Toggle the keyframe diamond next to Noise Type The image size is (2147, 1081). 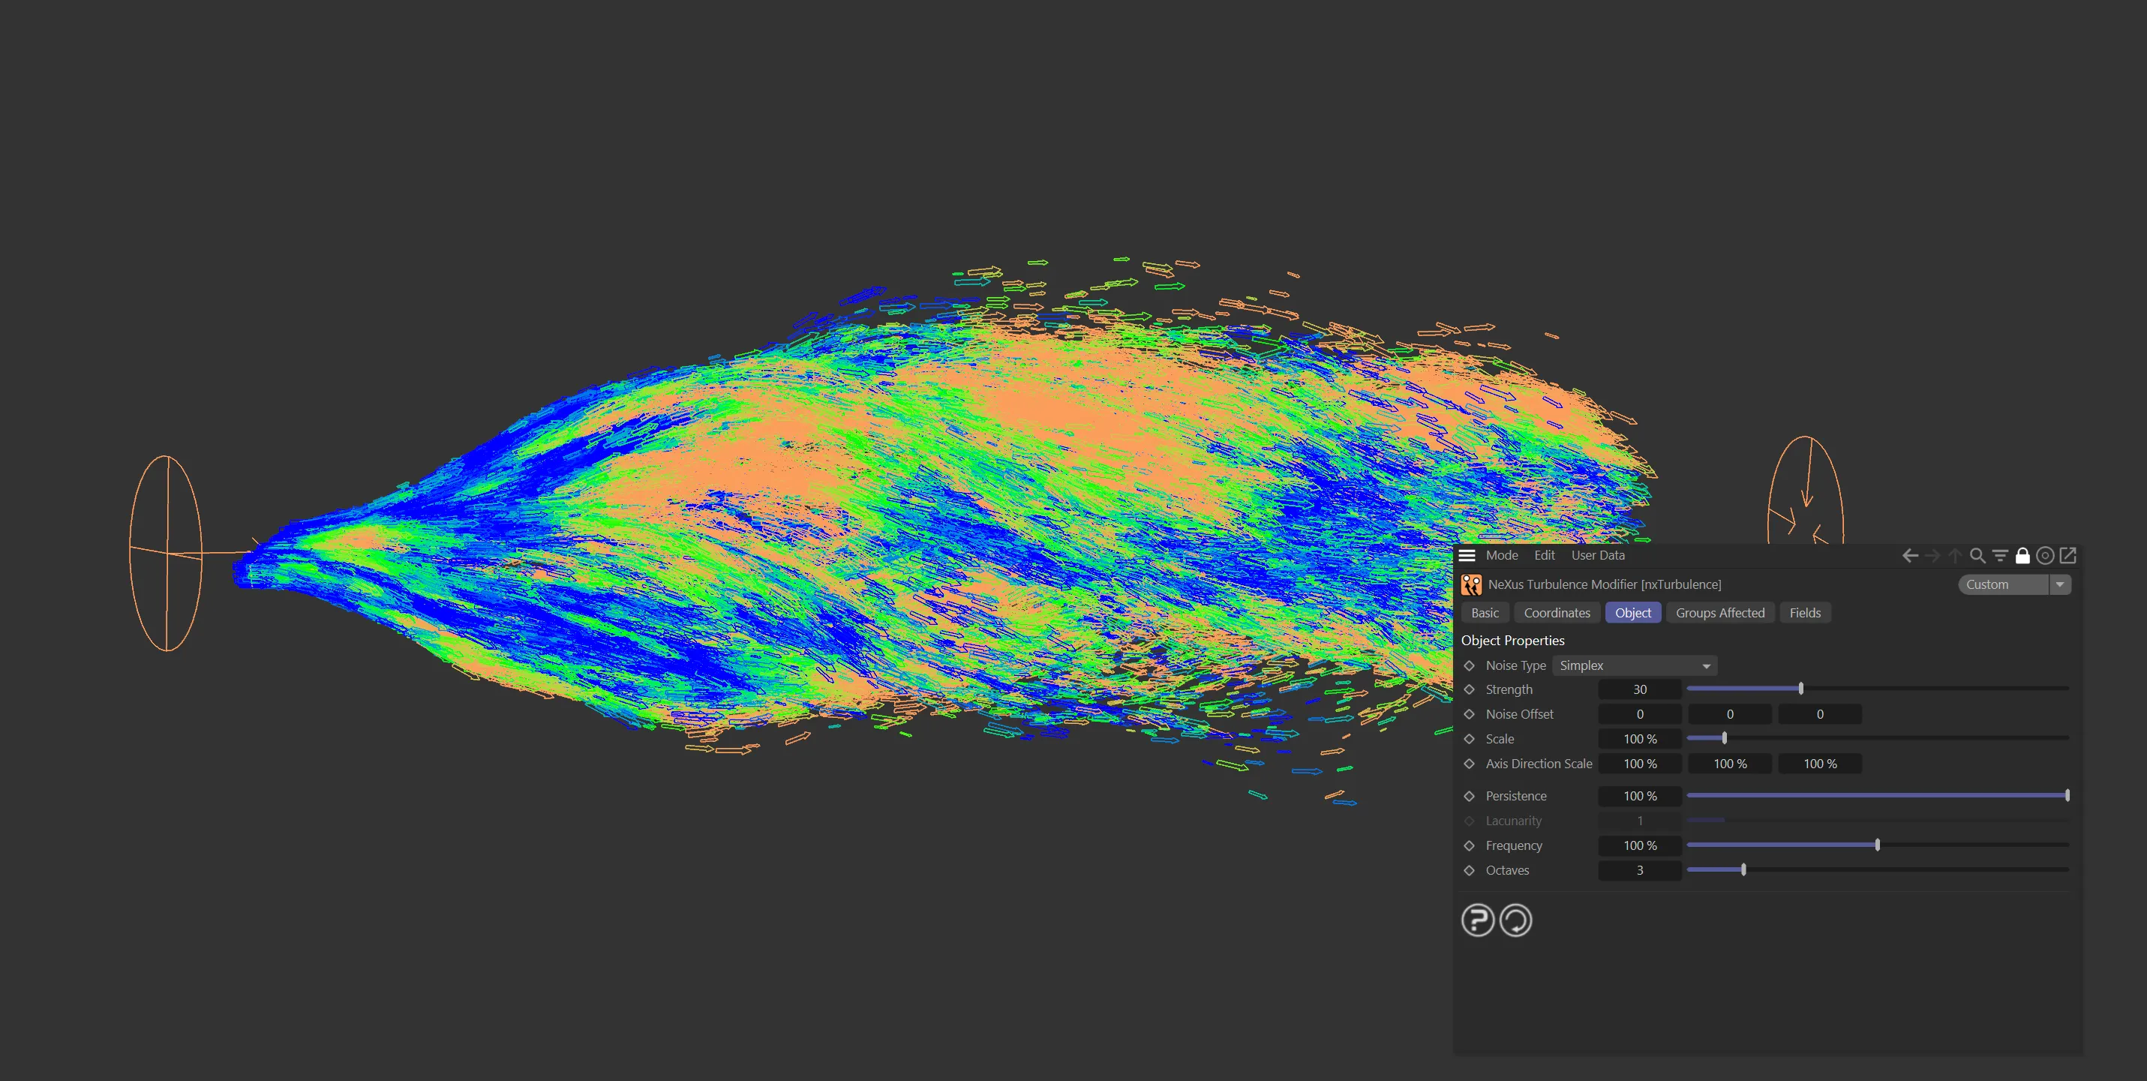1470,665
